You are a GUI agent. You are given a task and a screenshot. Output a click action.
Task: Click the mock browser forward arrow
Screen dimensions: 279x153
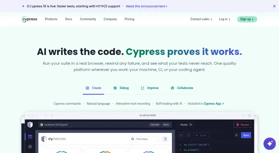point(52,115)
